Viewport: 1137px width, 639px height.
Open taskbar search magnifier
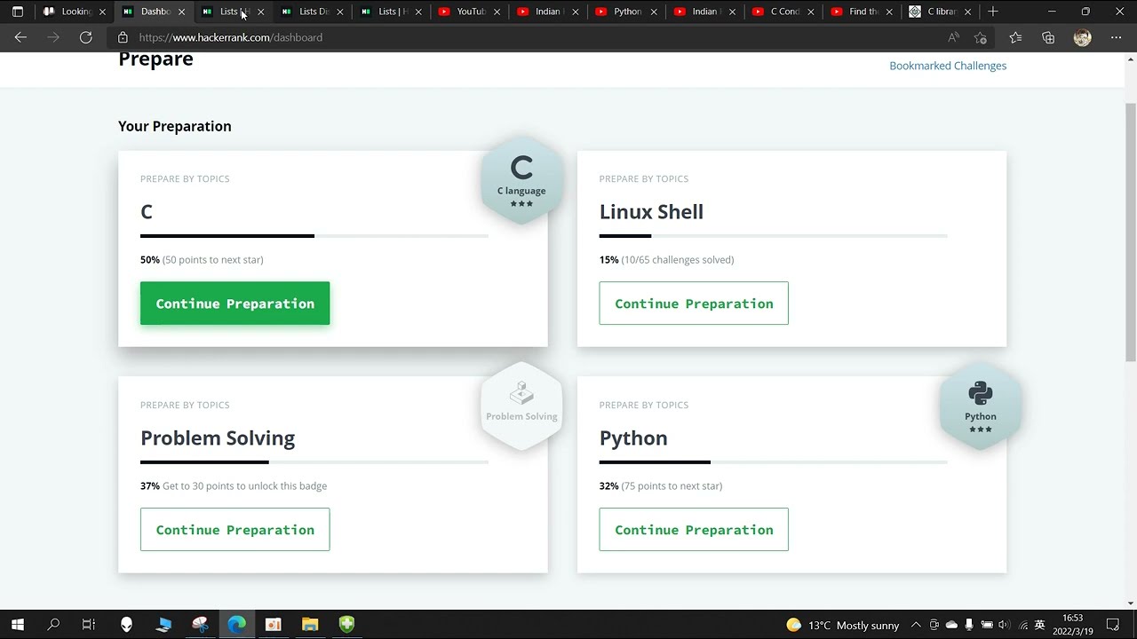(x=53, y=625)
